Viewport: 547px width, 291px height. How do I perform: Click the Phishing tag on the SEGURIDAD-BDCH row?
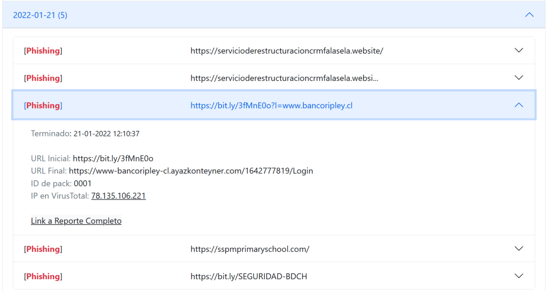(x=43, y=276)
